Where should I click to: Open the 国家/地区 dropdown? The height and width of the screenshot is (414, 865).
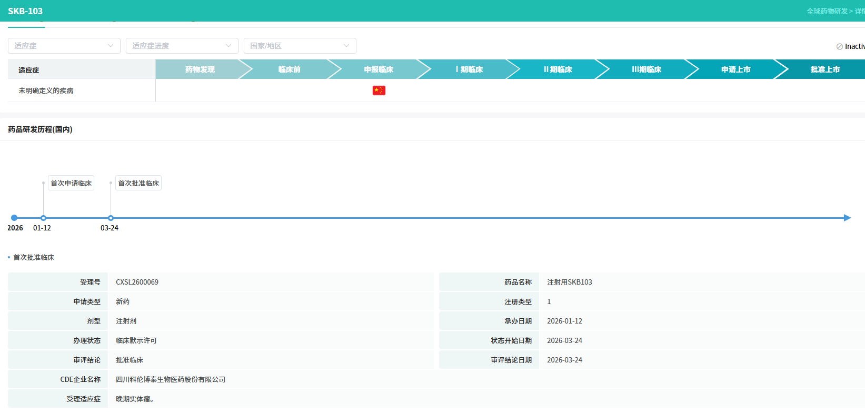300,46
